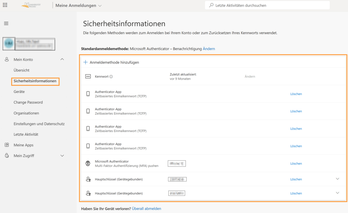
Task: Click the Microsoft Authenticator push notification icon
Action: [x=88, y=163]
